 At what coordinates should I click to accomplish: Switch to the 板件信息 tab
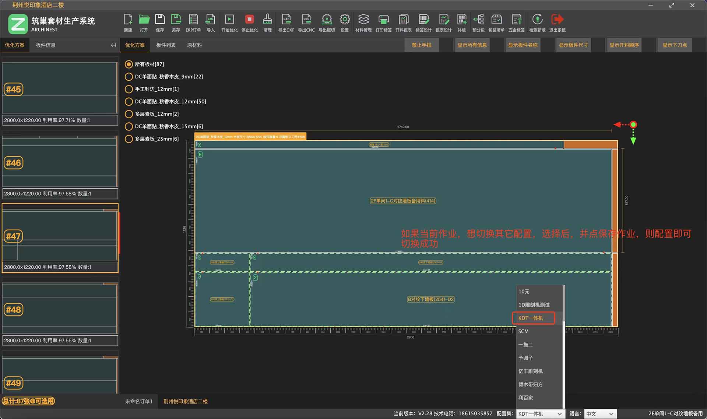45,45
